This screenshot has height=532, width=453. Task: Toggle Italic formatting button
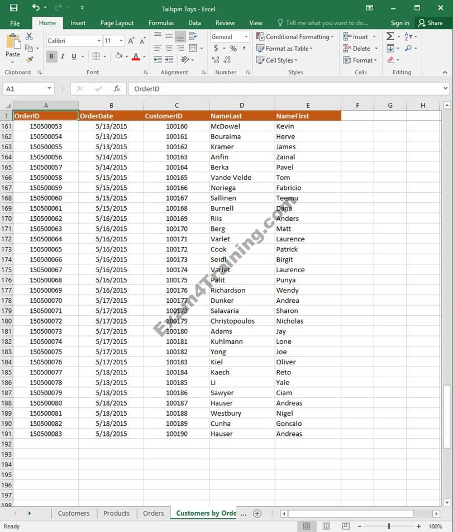tap(63, 56)
